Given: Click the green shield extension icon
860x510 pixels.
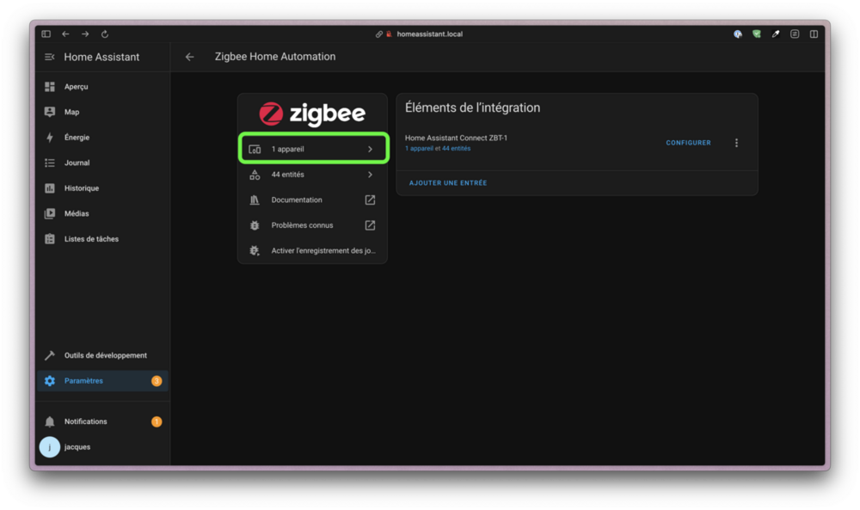Looking at the screenshot, I should click(x=757, y=34).
